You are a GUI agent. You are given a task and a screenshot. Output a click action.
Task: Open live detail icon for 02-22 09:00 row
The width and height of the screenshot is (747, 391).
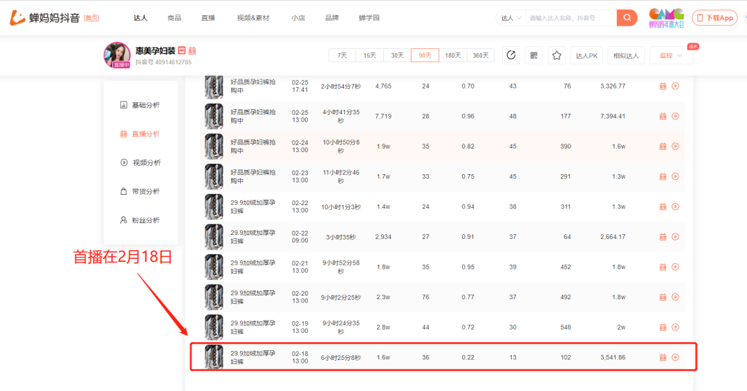663,236
